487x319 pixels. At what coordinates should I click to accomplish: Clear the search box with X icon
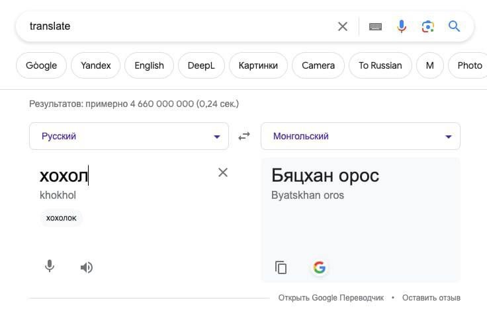point(343,26)
